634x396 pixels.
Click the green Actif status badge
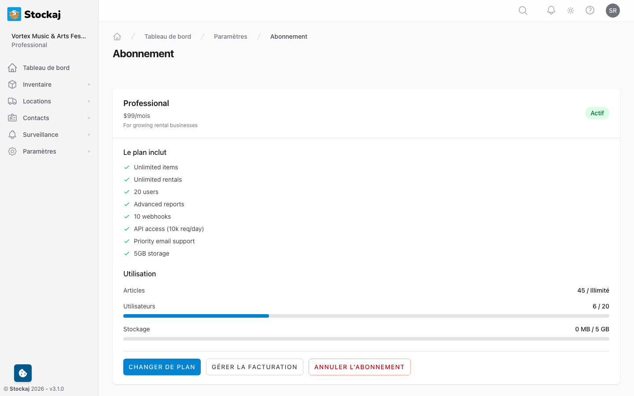597,113
